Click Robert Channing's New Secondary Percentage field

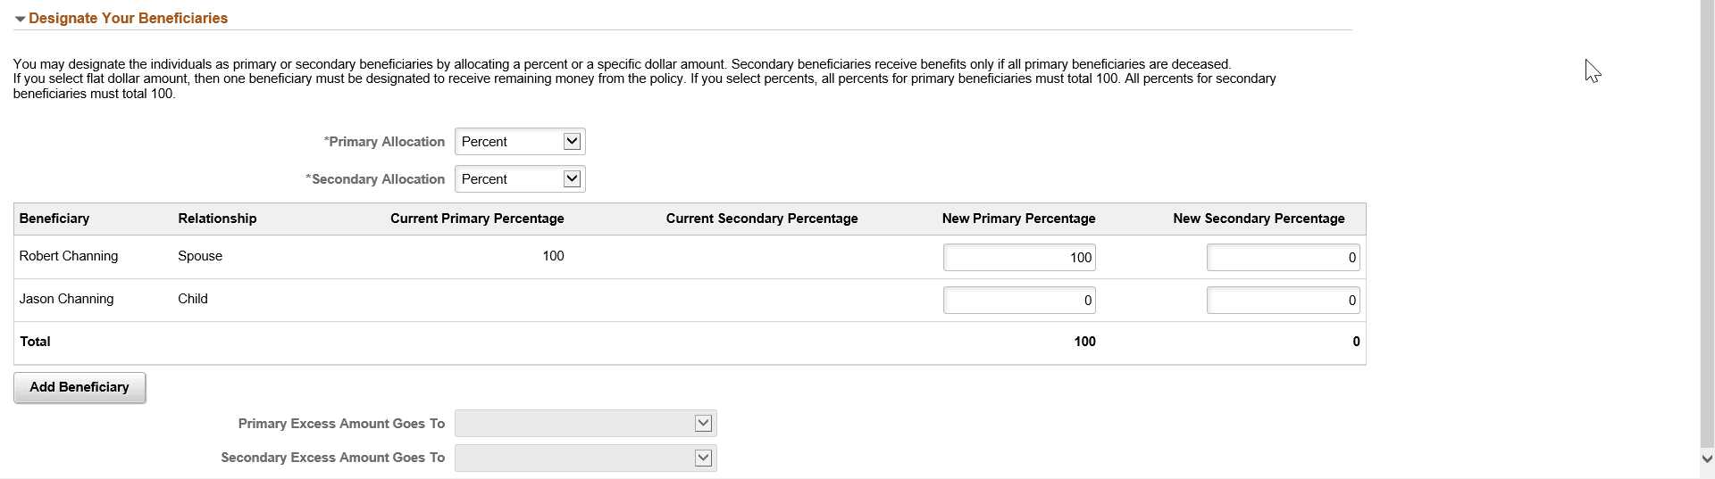1283,258
